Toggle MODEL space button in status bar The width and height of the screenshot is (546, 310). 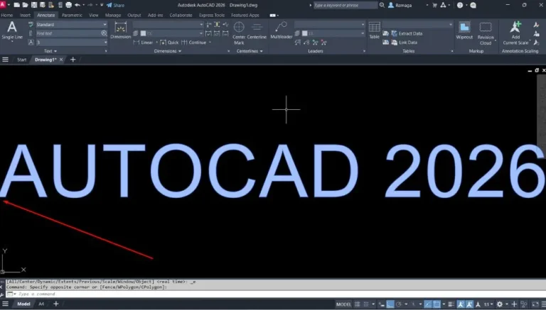tap(343, 304)
